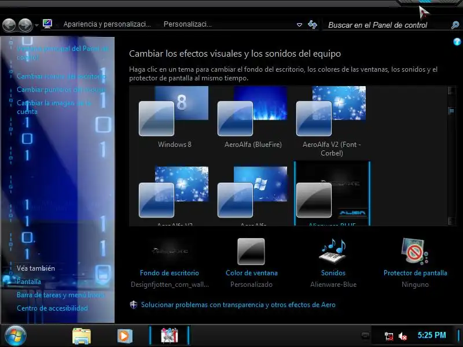Click the Personalization window taskbar button
Viewport: 463px width, 347px height.
pyautogui.click(x=169, y=335)
